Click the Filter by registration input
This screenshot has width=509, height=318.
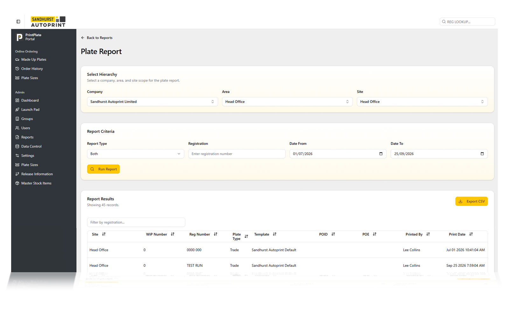pyautogui.click(x=136, y=222)
